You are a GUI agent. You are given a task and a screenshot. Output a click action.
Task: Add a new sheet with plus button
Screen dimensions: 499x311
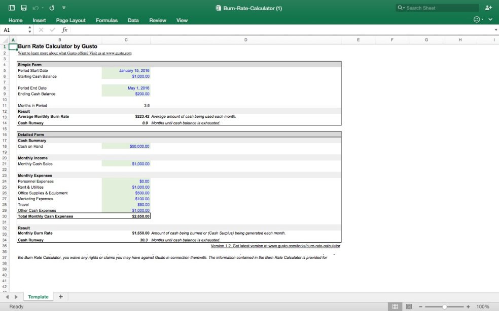coord(61,297)
